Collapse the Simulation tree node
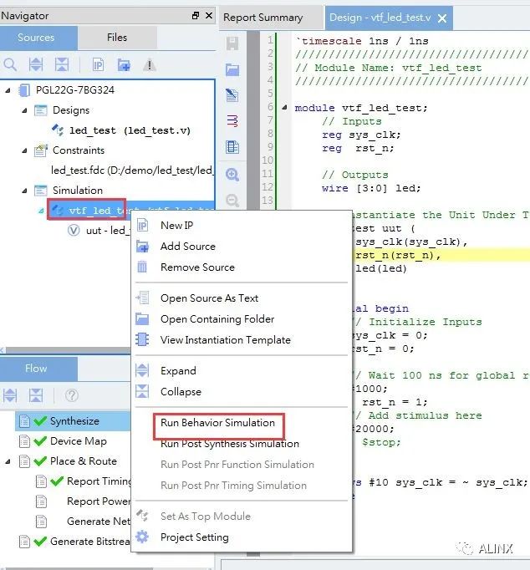This screenshot has width=530, height=570. tap(24, 191)
